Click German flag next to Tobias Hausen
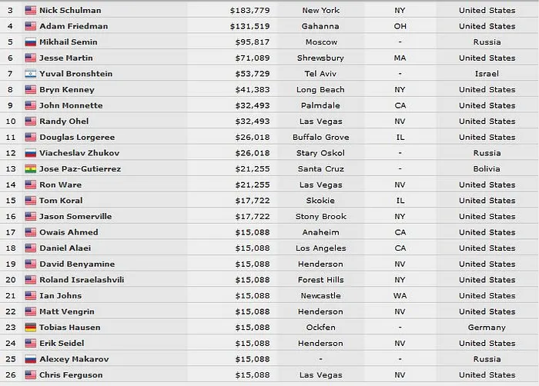Screen dimensions: 539x386 pyautogui.click(x=31, y=328)
